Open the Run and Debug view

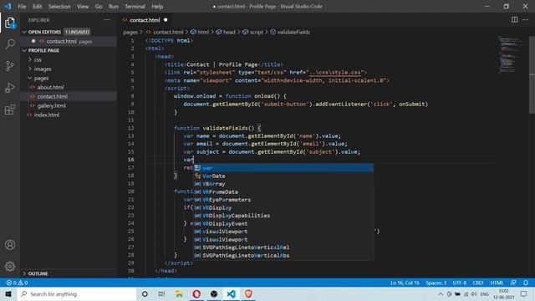10,88
